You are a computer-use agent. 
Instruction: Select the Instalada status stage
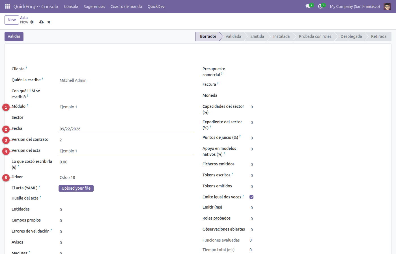tap(281, 36)
